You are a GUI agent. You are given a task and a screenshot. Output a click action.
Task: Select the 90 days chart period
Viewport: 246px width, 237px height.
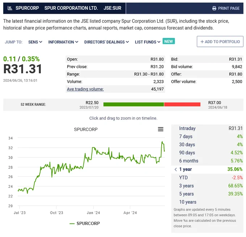click(x=207, y=153)
